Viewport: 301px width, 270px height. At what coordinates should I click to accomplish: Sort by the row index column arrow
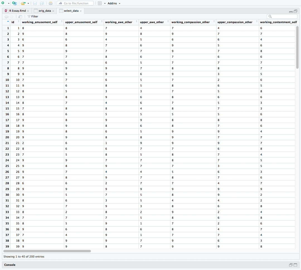tap(8, 21)
